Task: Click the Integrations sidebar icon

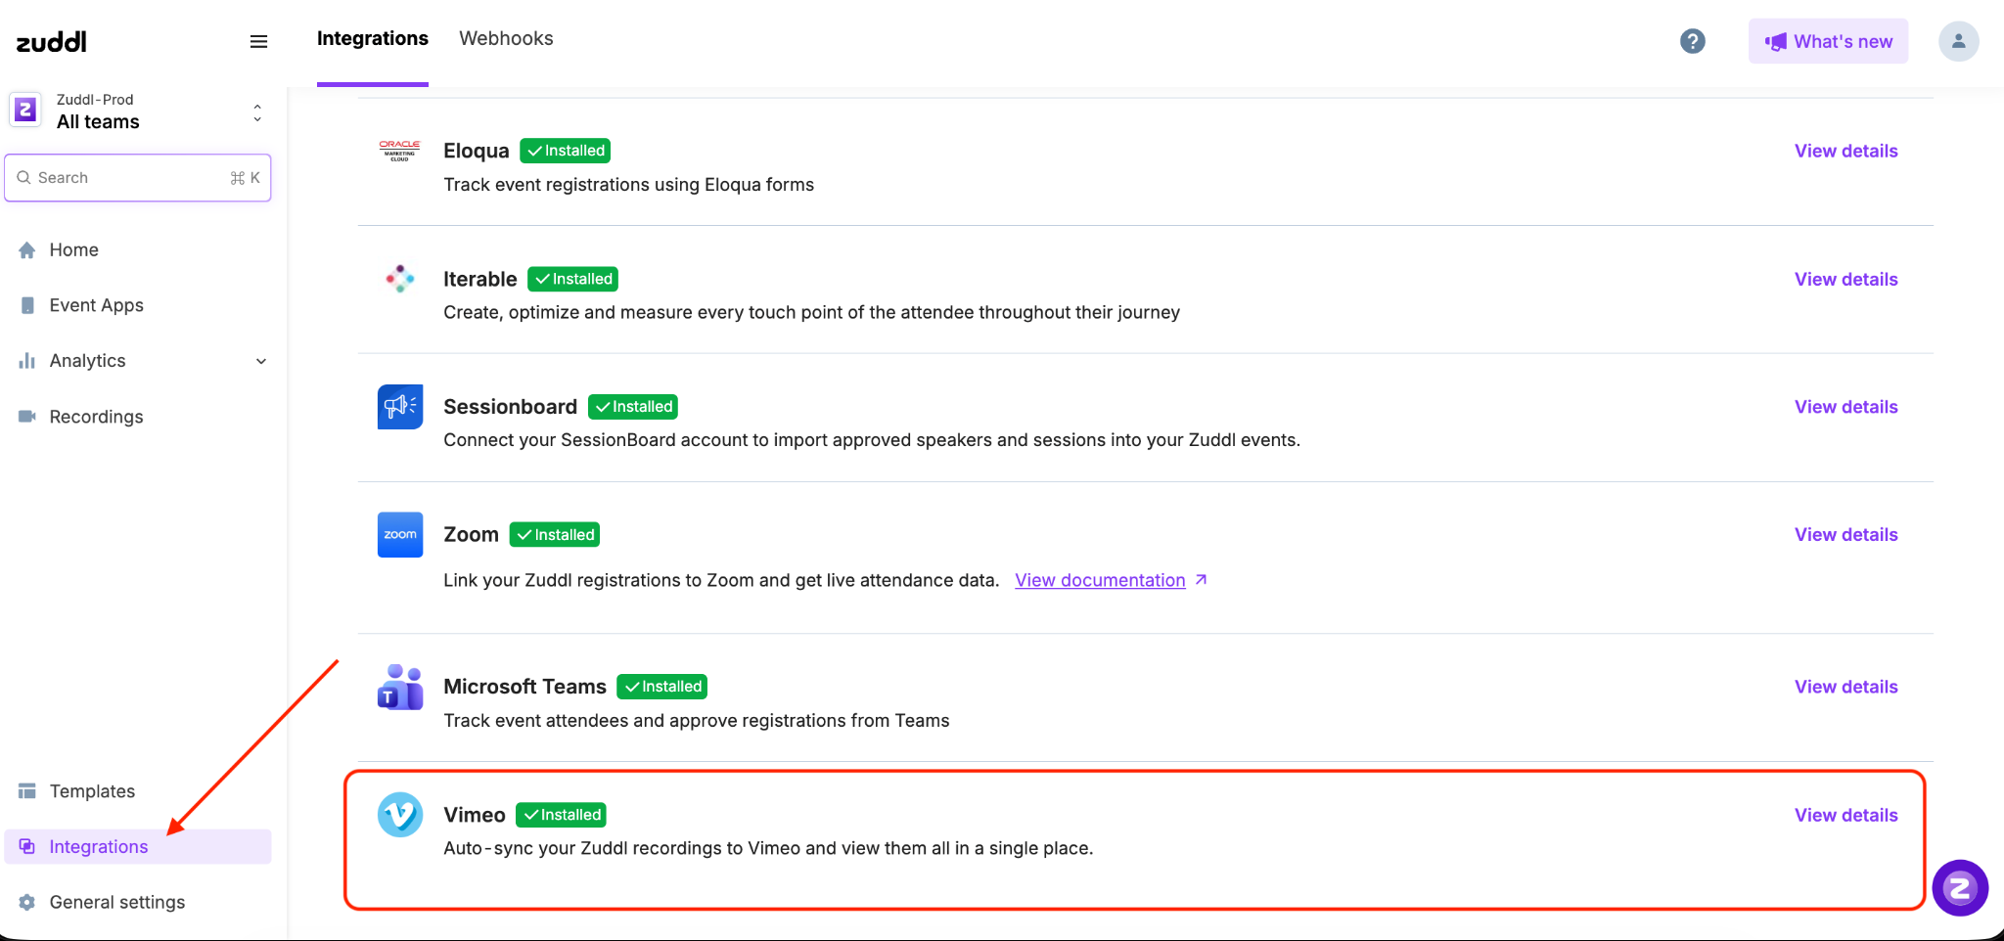Action: (27, 847)
